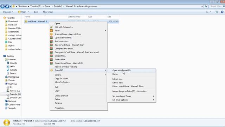225x127 pixels.
Task: Click the change view icon in toolbar
Action: coord(207,12)
